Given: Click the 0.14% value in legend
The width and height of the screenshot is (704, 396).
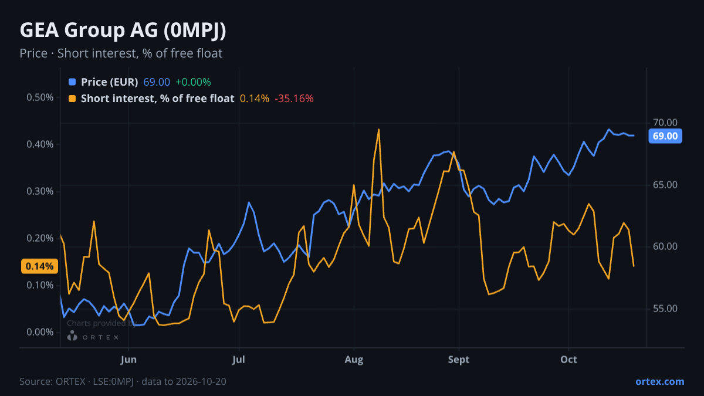Looking at the screenshot, I should (x=255, y=99).
